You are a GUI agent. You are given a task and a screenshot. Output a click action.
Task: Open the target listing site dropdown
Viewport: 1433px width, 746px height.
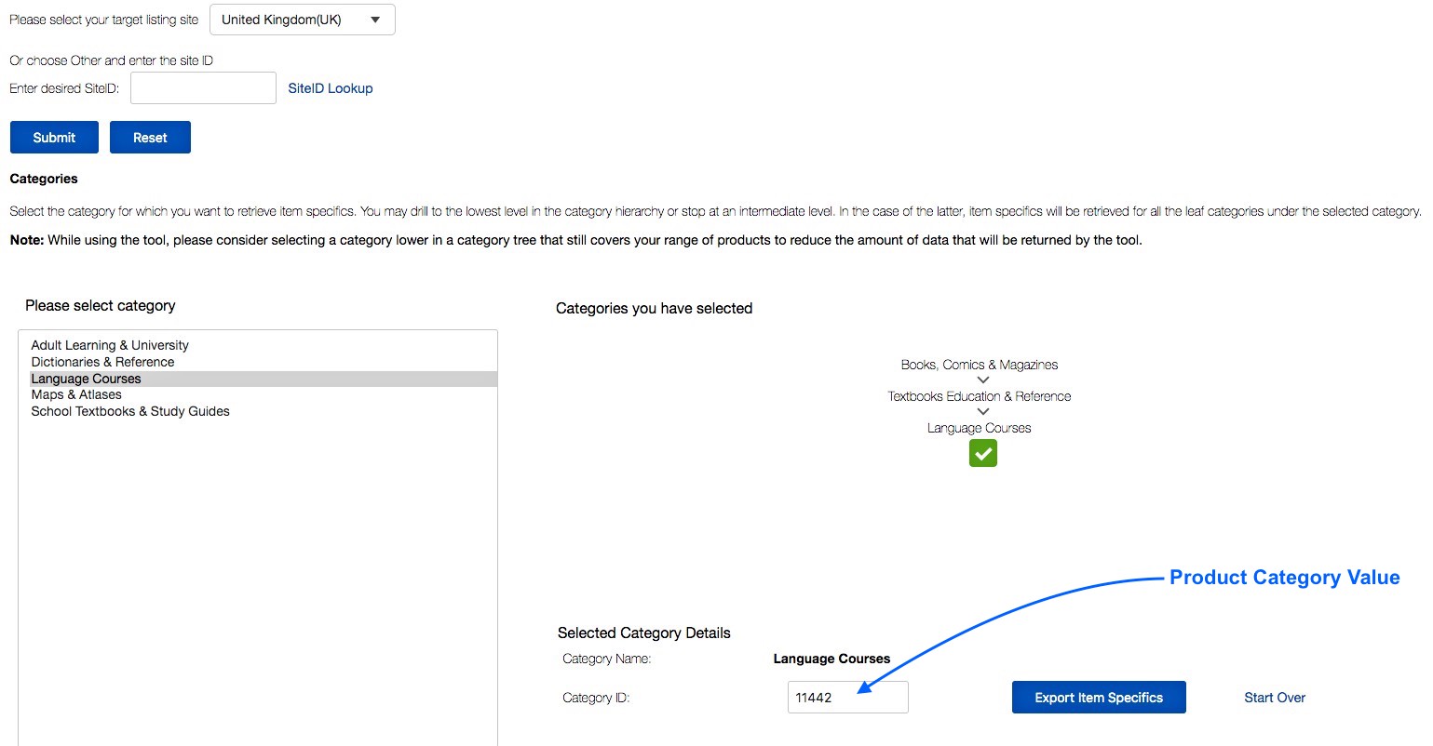(301, 20)
